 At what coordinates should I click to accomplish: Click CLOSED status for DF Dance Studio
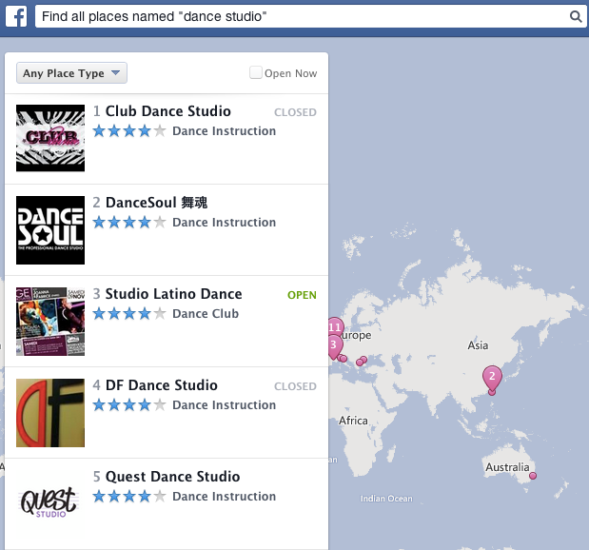pos(295,386)
